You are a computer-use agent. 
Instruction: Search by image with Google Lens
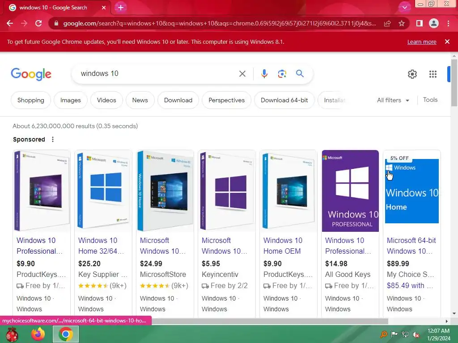(x=282, y=74)
